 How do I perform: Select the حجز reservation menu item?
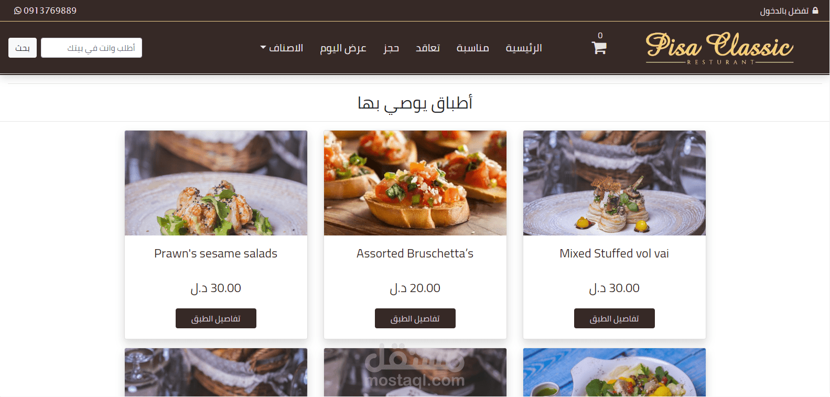click(391, 48)
